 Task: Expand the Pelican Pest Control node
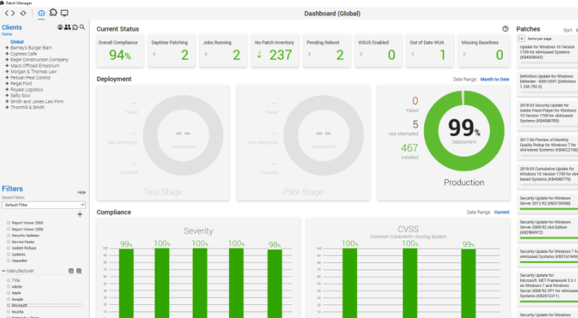pyautogui.click(x=7, y=77)
